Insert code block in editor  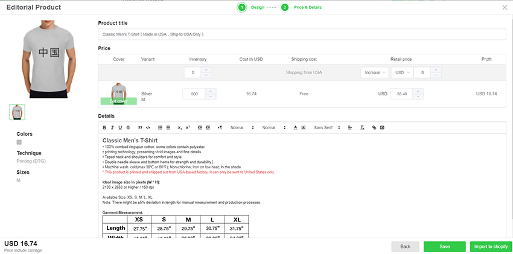(x=148, y=127)
